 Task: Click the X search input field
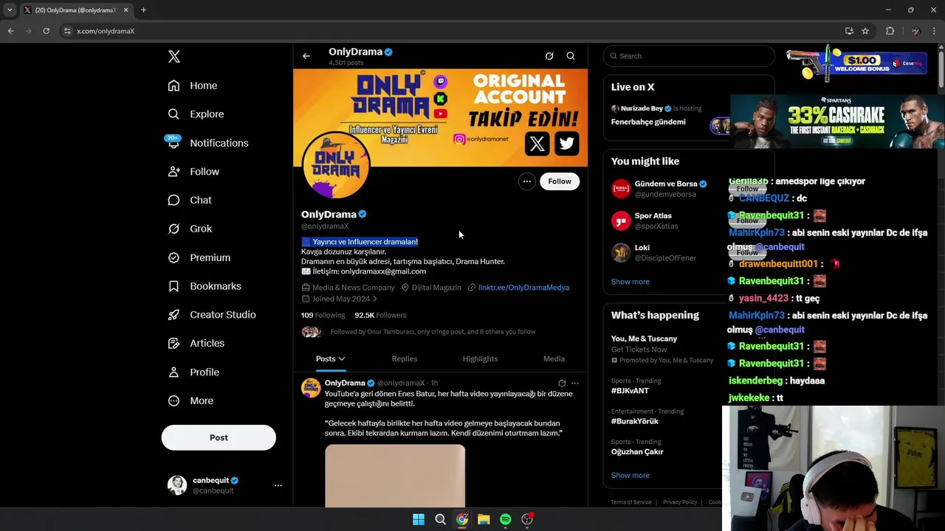click(689, 56)
